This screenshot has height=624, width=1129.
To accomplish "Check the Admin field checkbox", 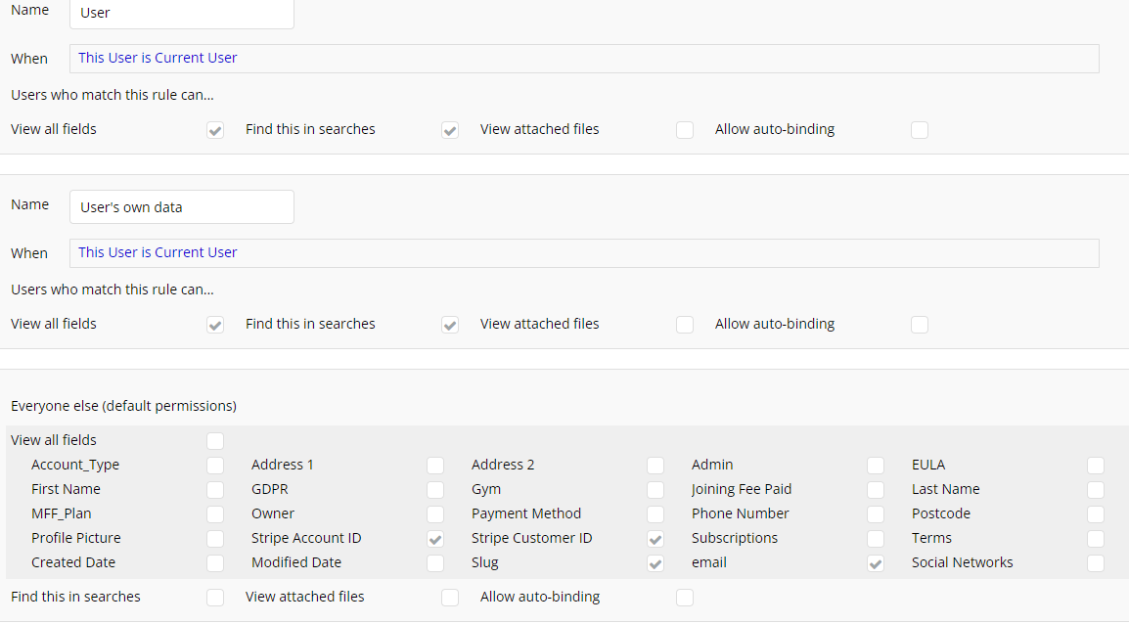I will pyautogui.click(x=876, y=466).
